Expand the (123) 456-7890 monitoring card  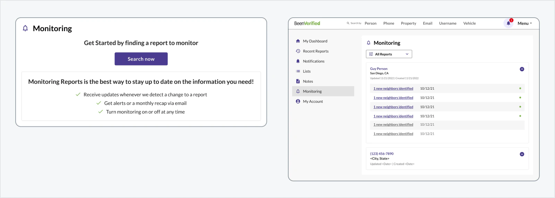click(x=522, y=154)
